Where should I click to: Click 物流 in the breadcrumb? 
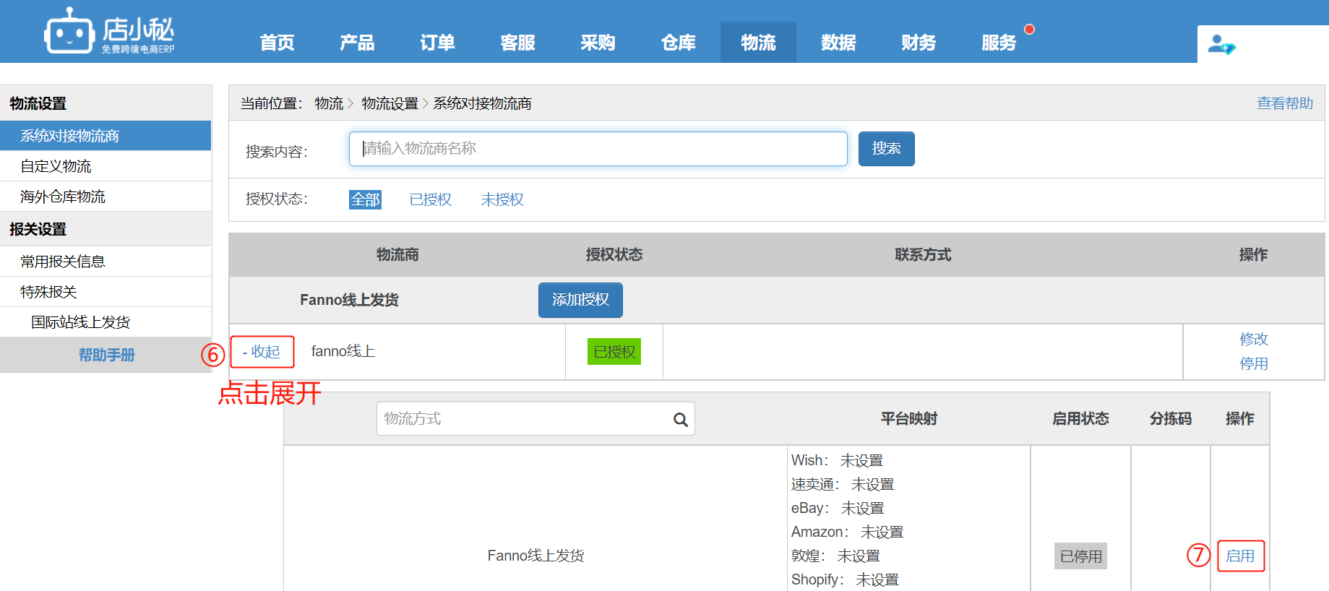(329, 103)
